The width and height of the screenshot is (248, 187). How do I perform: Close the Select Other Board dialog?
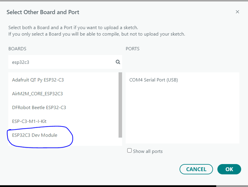[x=237, y=12]
